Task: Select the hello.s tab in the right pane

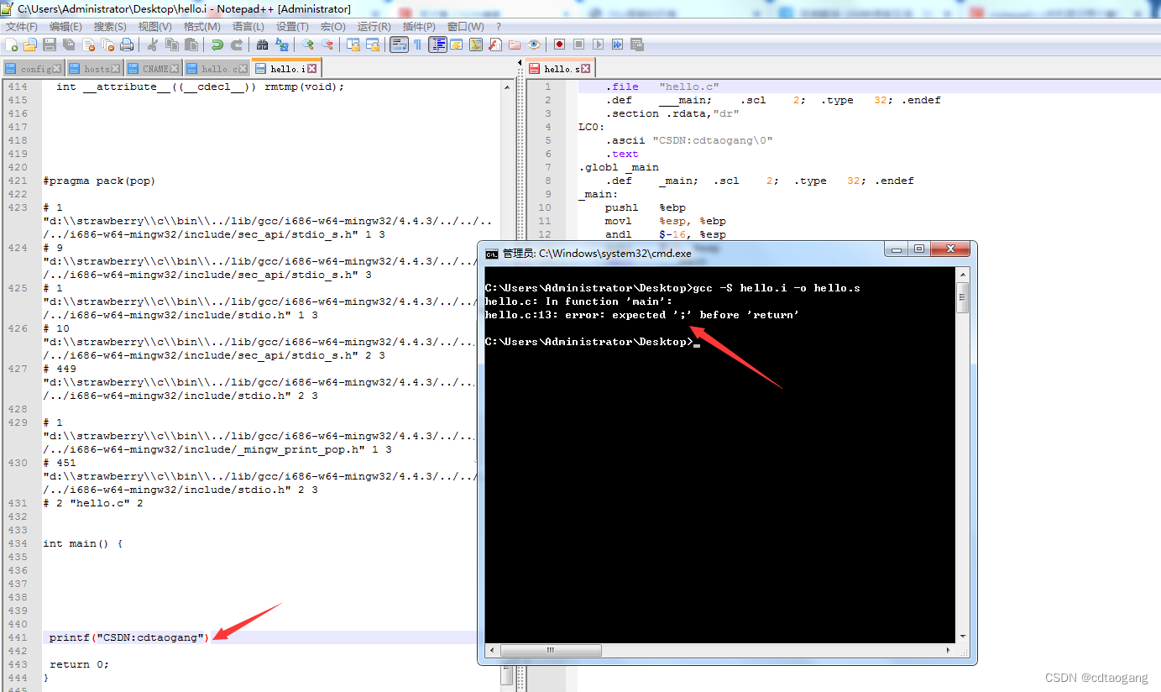Action: click(x=560, y=69)
